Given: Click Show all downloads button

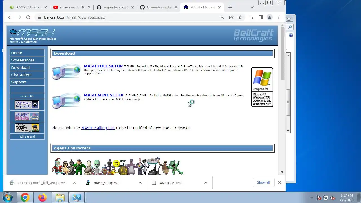Looking at the screenshot, I should pyautogui.click(x=263, y=182).
